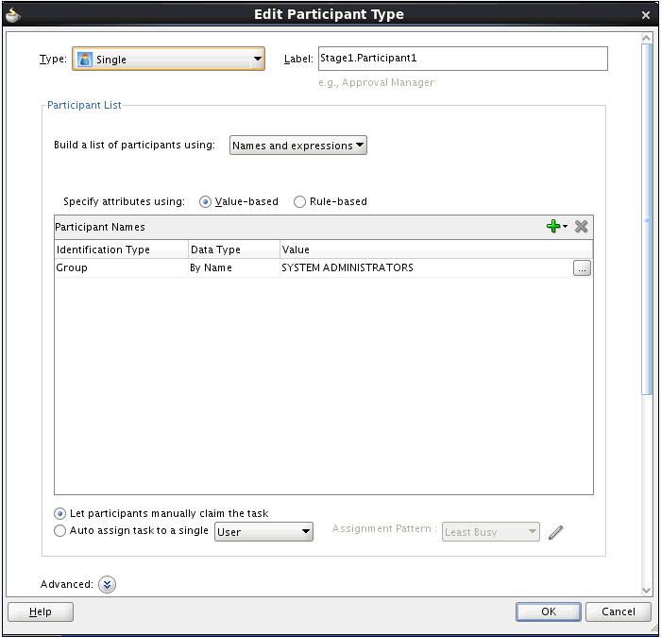Screen dimensions: 661x637
Task: Click the Identification Type column header
Action: [122, 250]
